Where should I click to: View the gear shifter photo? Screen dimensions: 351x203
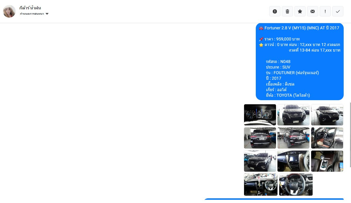pos(327,161)
